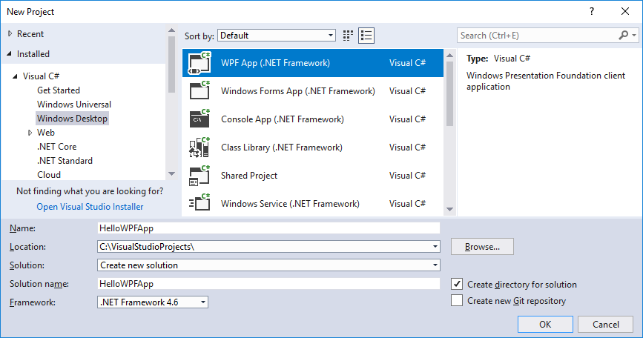Uncheck Create directory for solution
Viewport: 643px width, 338px height.
point(457,285)
